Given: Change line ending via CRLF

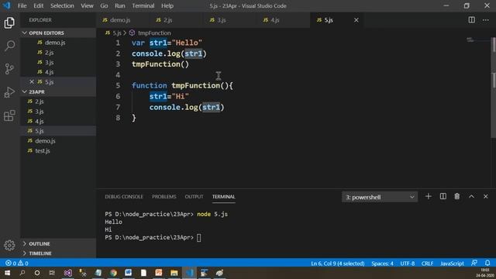Looking at the screenshot, I should coord(427,263).
